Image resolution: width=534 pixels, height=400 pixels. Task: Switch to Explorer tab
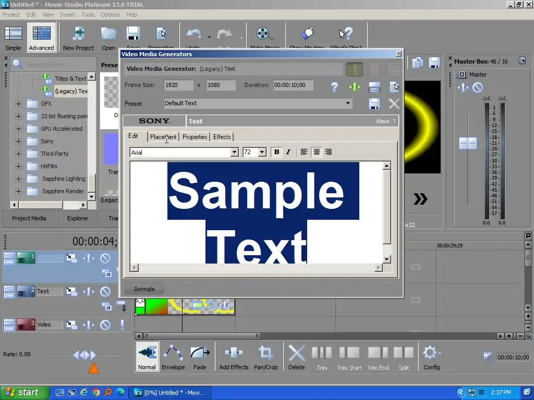click(78, 218)
